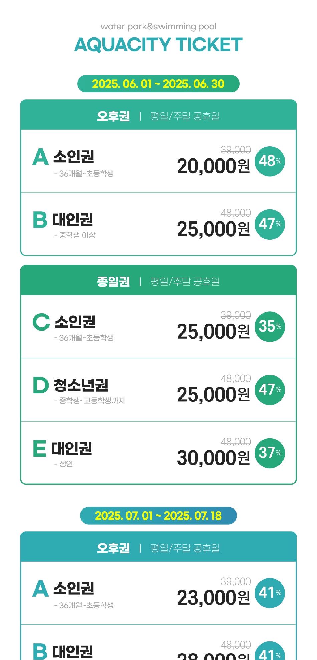The image size is (317, 660).
Task: Click the green letter C icon
Action: tap(41, 322)
